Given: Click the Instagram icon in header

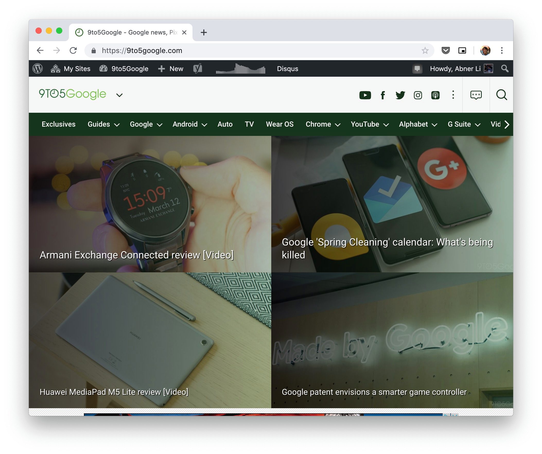Looking at the screenshot, I should (418, 95).
